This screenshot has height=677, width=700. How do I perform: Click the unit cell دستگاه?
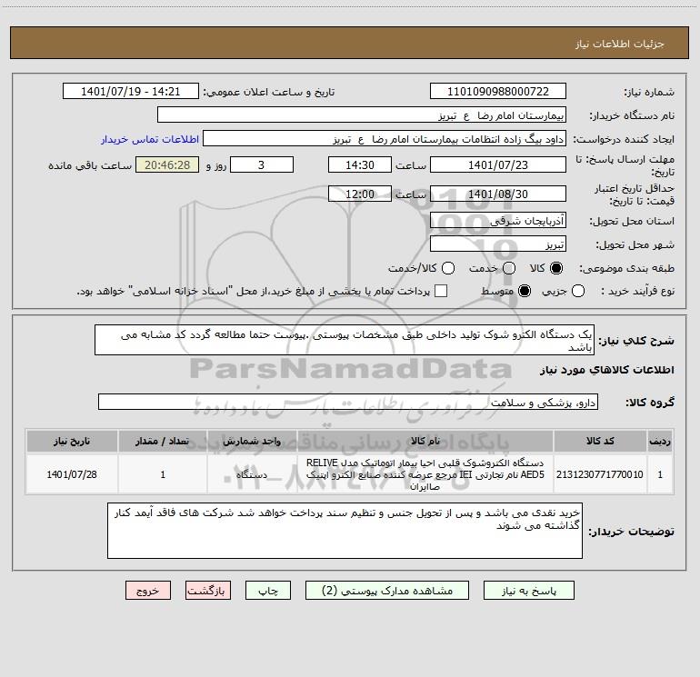pyautogui.click(x=252, y=474)
